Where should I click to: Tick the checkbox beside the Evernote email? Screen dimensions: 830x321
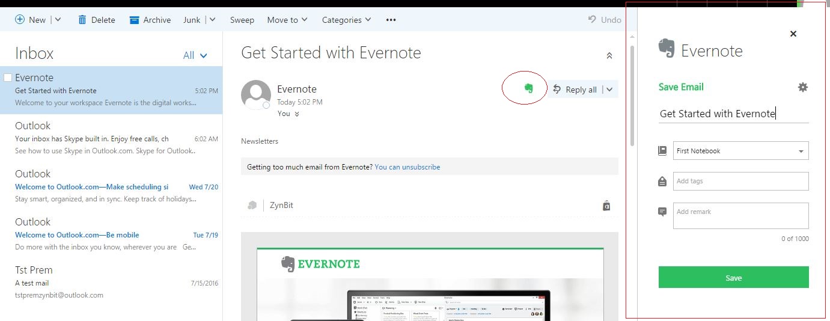(x=8, y=78)
